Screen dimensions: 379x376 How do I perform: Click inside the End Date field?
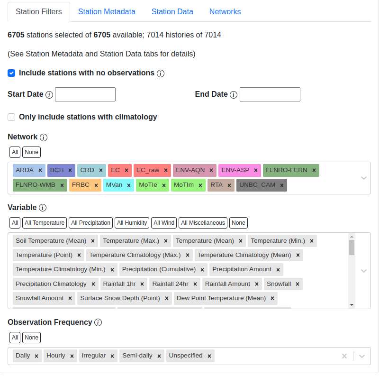270,94
